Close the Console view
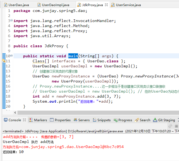 pyautogui.click(x=24, y=120)
